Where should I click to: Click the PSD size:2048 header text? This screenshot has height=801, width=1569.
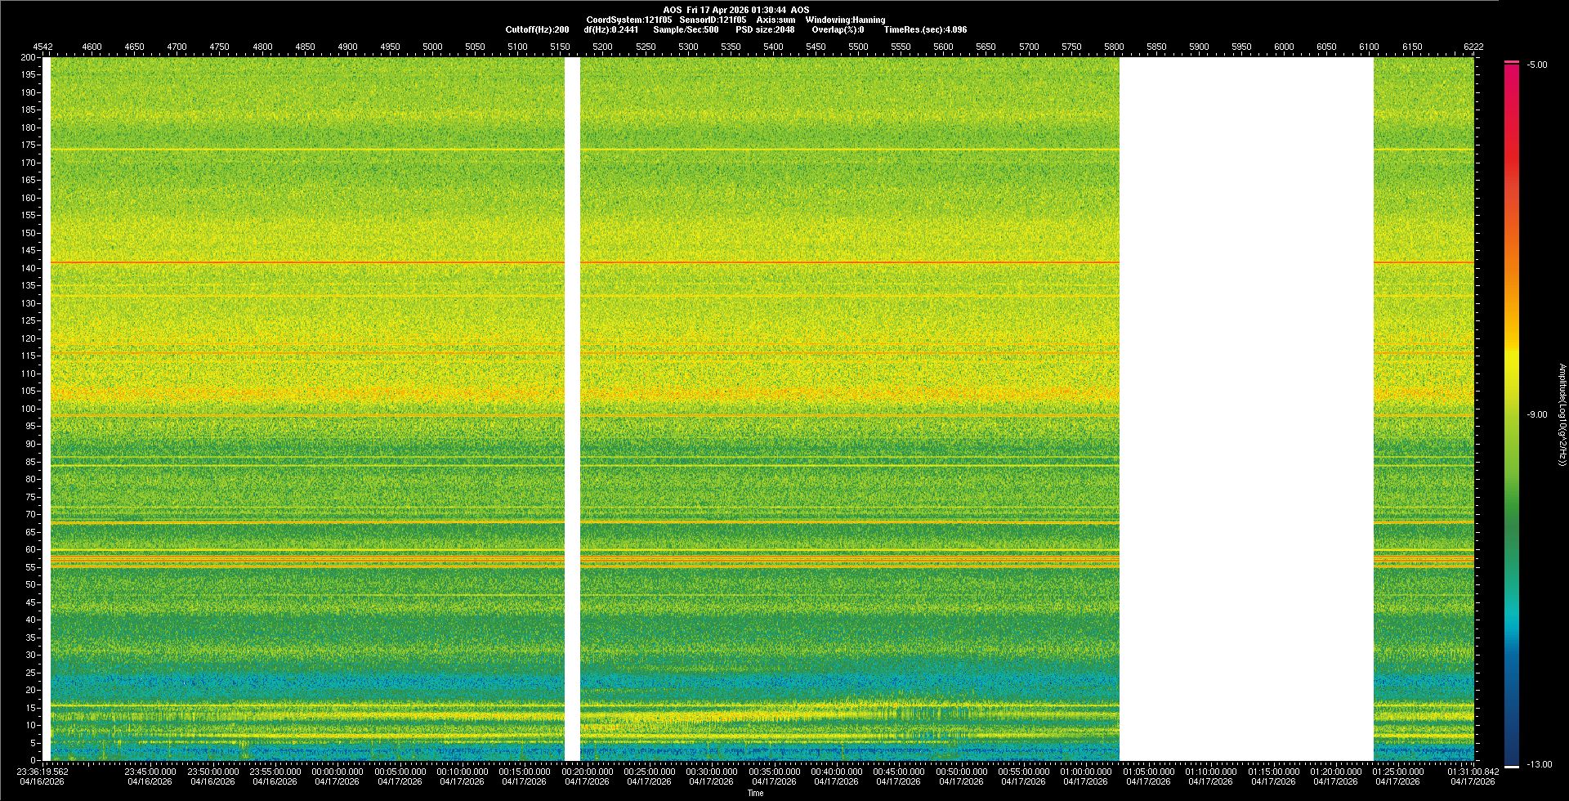tap(765, 29)
